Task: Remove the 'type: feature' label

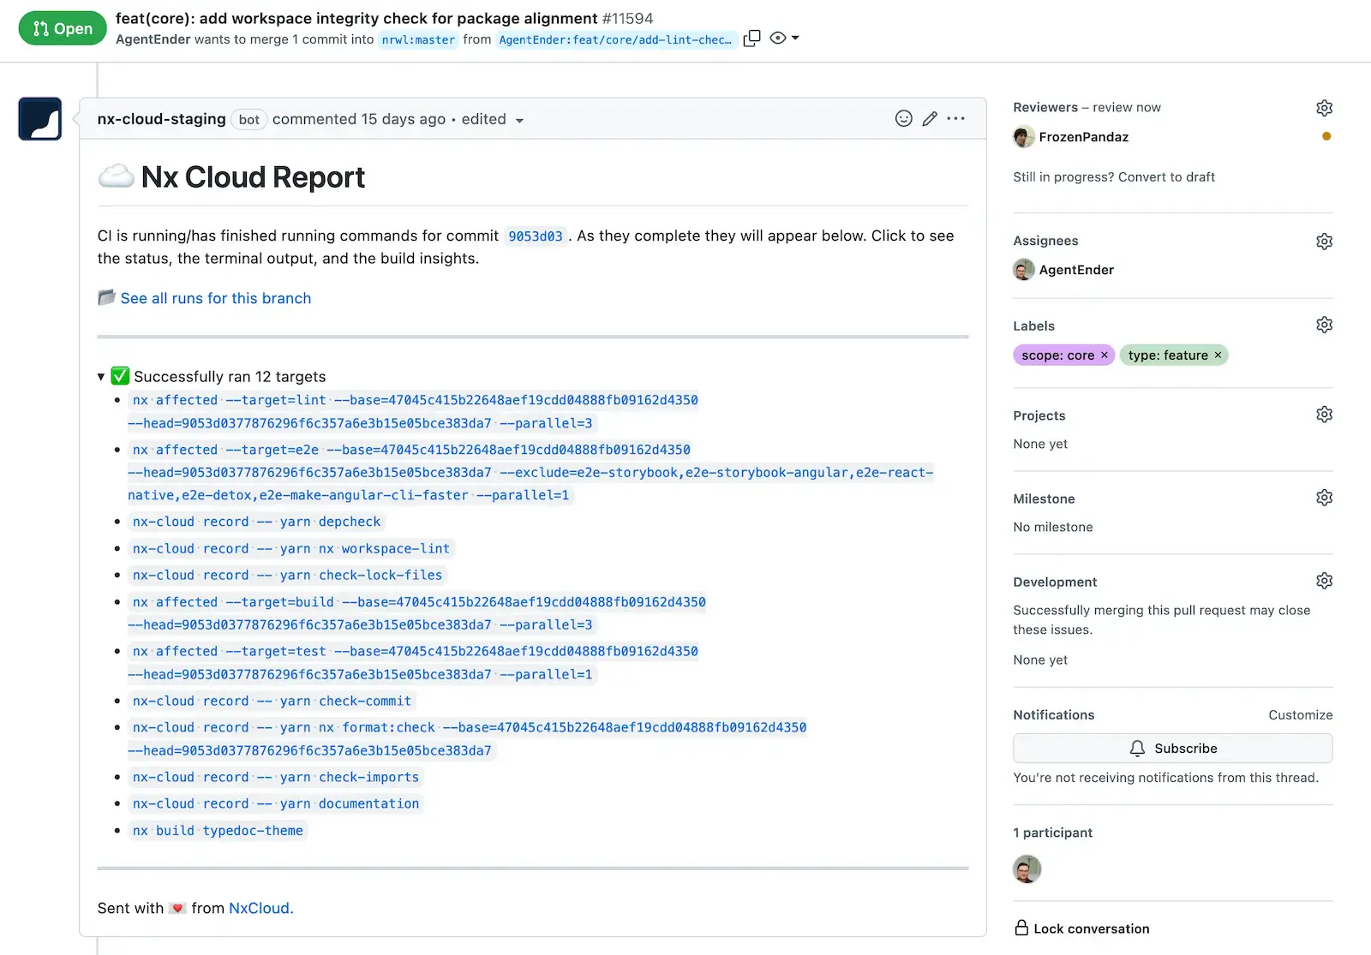Action: [1218, 355]
